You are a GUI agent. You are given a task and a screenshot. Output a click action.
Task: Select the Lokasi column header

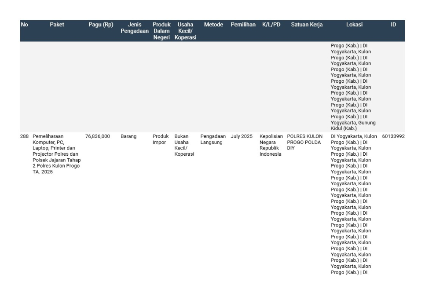pyautogui.click(x=354, y=25)
